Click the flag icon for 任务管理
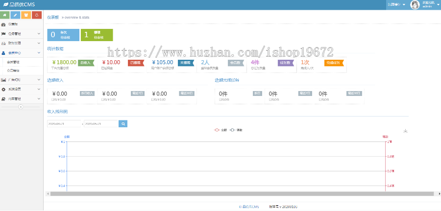Screen dimensions: 441x211 pyautogui.click(x=3, y=34)
